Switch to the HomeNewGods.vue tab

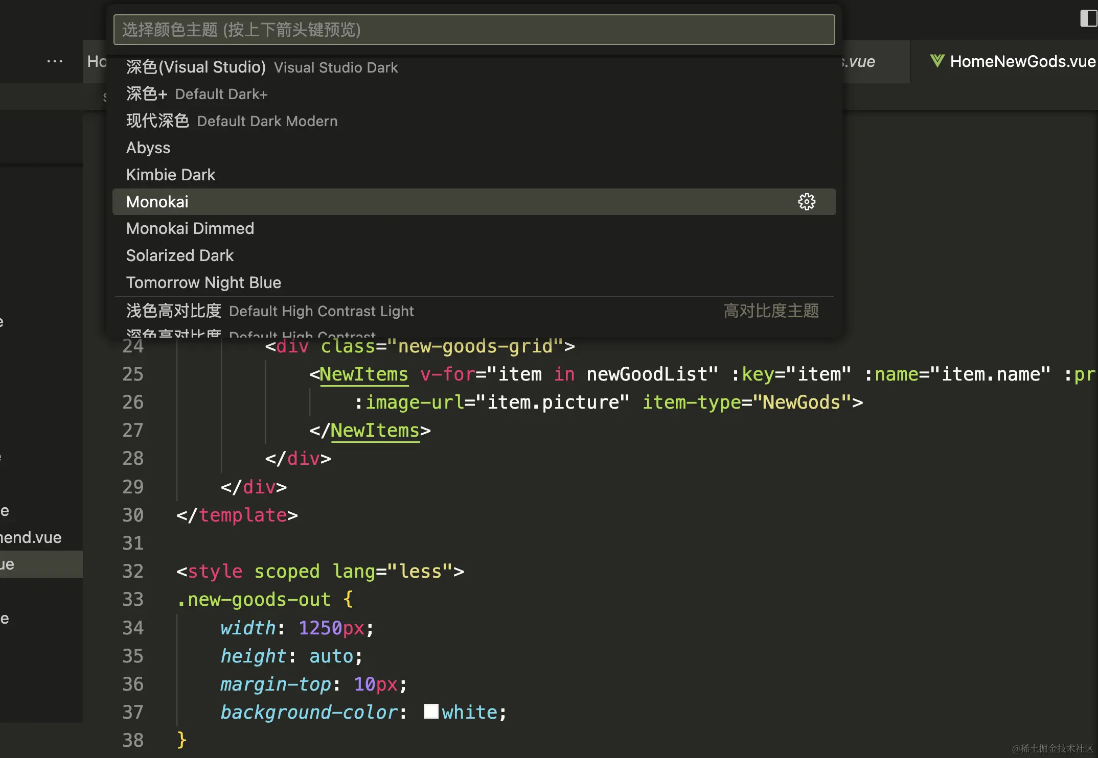[1021, 61]
